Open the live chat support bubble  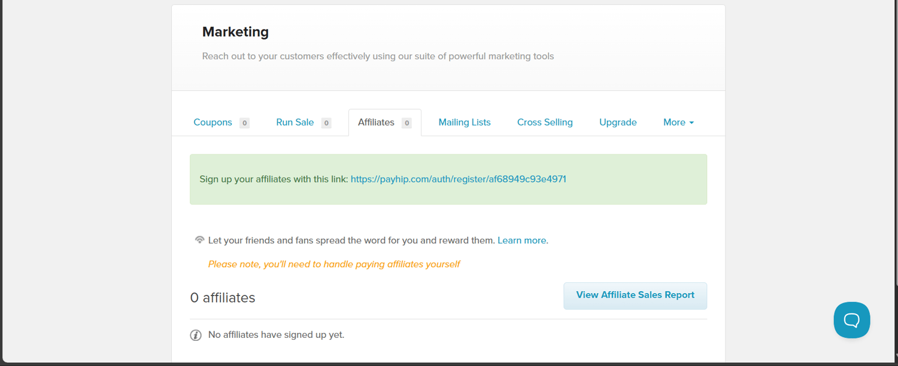[851, 320]
